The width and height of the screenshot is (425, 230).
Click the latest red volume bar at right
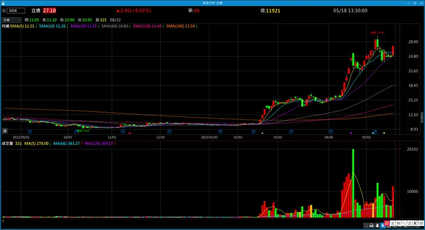coord(393,202)
